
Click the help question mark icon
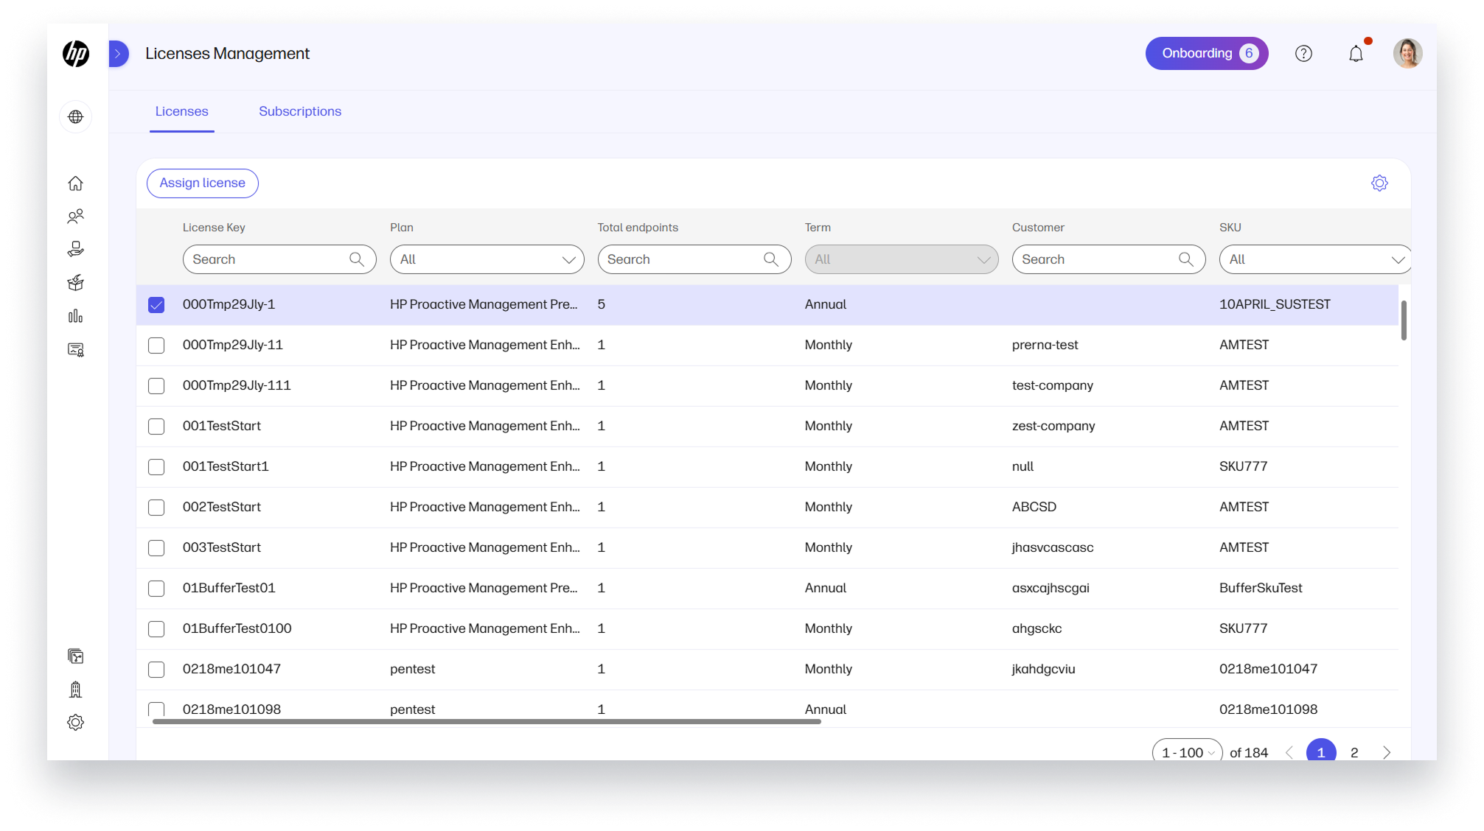[1303, 54]
